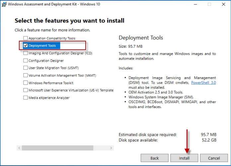
Task: Click the 'Size: 95.7 MB' text
Action: [130, 46]
